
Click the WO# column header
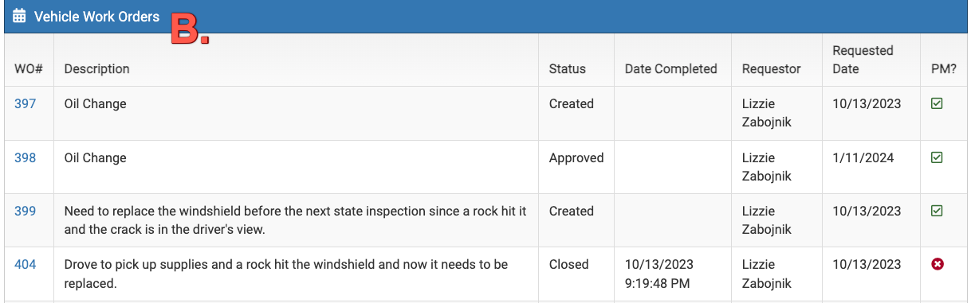click(29, 68)
